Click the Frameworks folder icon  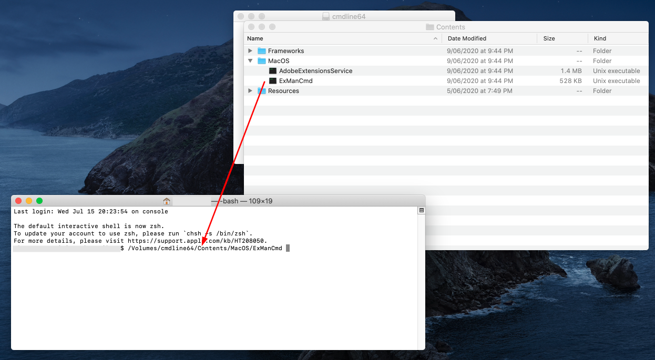262,51
